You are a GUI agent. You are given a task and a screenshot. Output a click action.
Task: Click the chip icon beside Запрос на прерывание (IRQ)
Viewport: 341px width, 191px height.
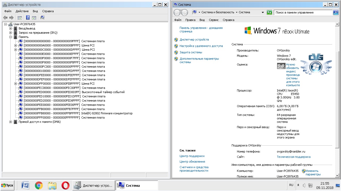coord(16,33)
